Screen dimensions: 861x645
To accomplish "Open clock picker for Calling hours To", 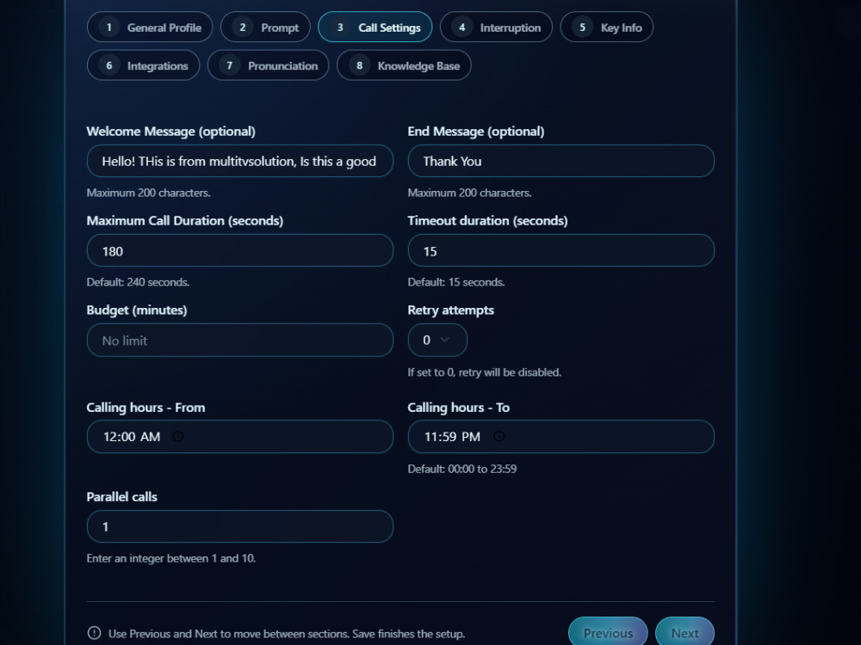I will (x=499, y=437).
